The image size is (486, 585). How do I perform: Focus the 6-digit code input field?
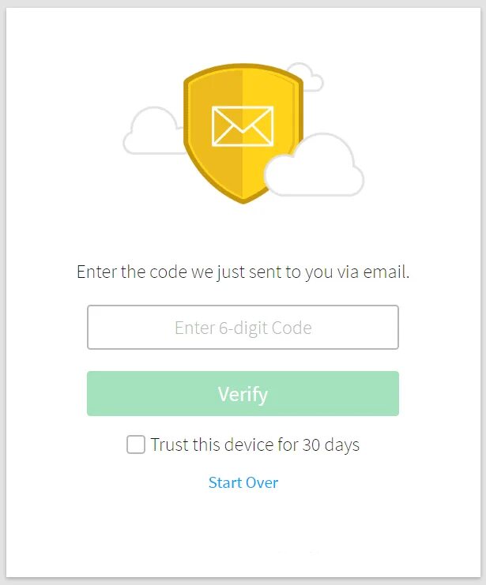click(243, 327)
